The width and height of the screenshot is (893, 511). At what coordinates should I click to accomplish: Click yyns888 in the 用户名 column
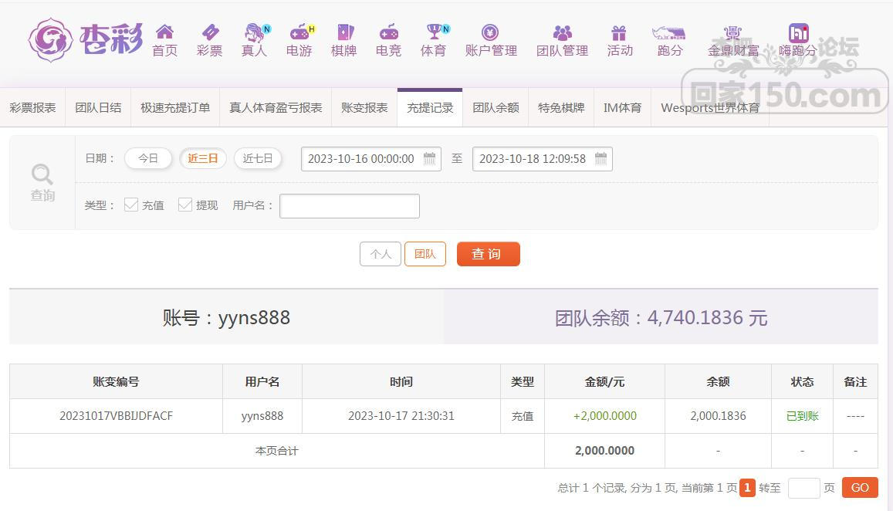point(262,416)
